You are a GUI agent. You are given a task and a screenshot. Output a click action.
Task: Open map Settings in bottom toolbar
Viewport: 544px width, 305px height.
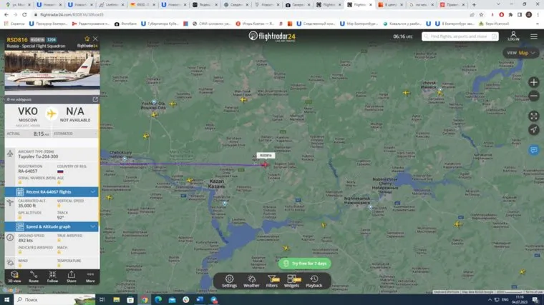[x=229, y=280]
